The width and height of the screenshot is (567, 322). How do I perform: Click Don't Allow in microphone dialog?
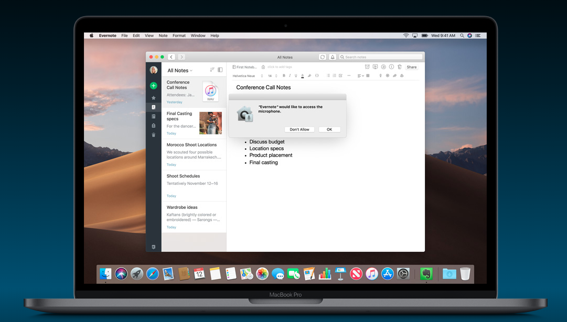click(299, 129)
